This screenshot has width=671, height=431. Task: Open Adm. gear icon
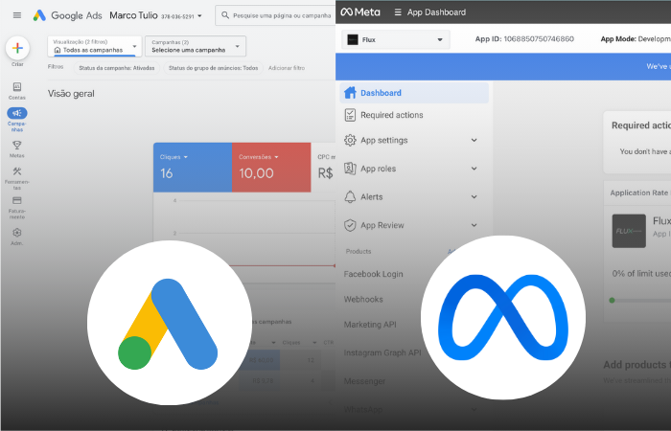(17, 233)
